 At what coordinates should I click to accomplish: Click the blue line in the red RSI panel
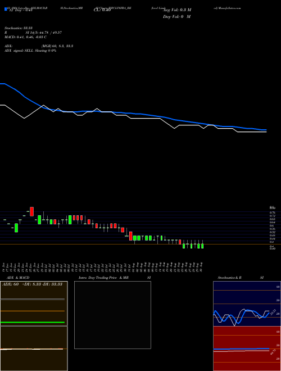tap(241, 349)
